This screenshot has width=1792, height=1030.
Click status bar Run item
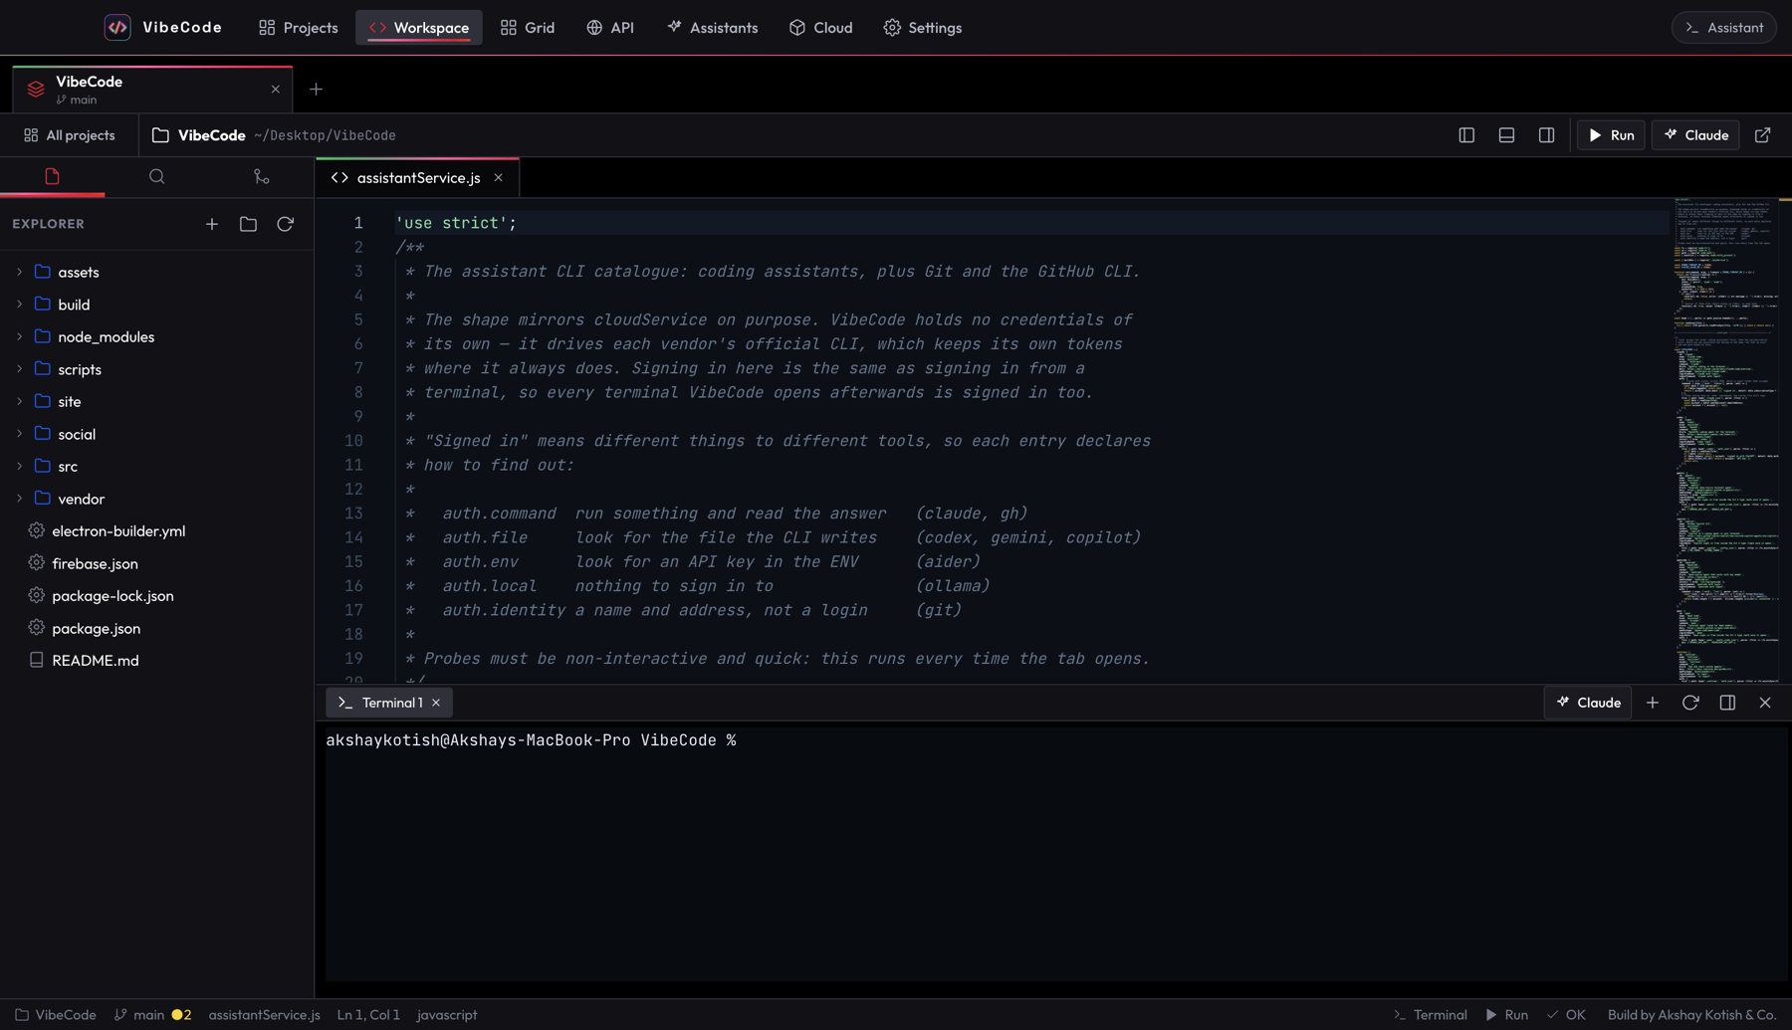point(1507,1015)
